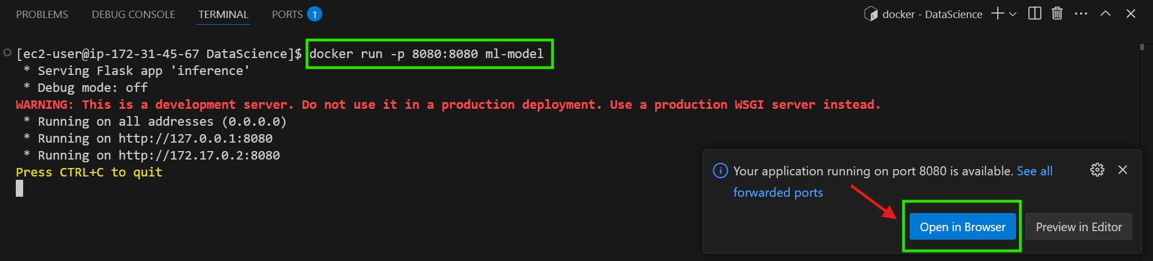Maximize the panel size with the up chevron

pyautogui.click(x=1105, y=14)
